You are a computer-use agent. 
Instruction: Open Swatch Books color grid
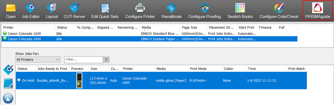240,11
